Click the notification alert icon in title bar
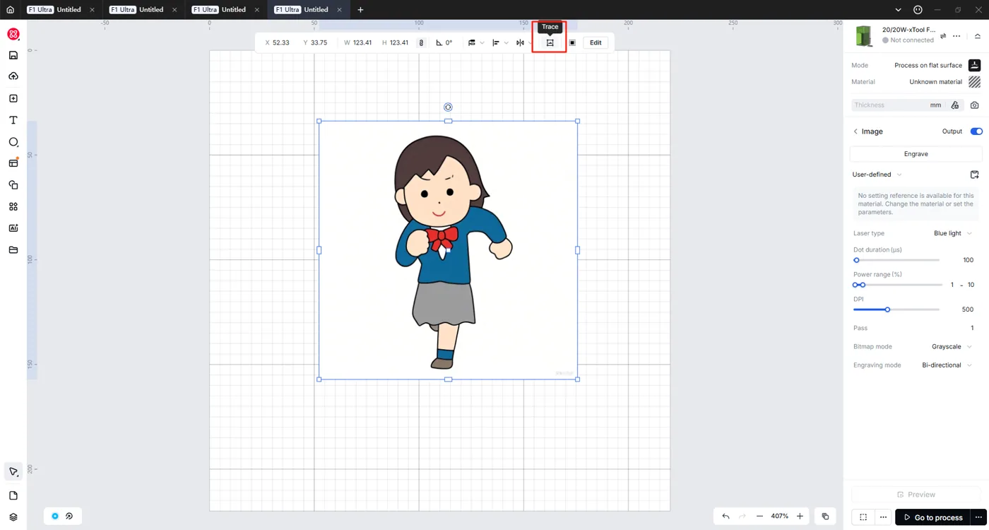 tap(918, 10)
